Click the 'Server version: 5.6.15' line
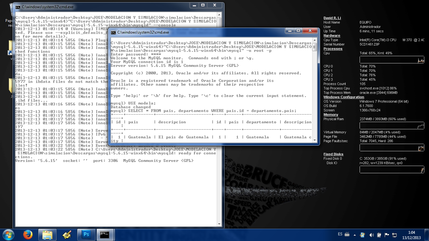The height and width of the screenshot is (241, 429). point(175,66)
